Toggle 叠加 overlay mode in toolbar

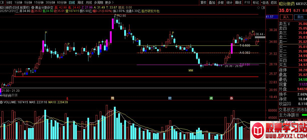tap(212, 2)
